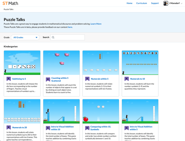Open the Intro to Visual Addition within 10 title
The height and width of the screenshot is (141, 185).
pyautogui.click(x=62, y=128)
